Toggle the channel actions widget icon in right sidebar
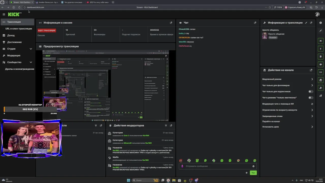325x183 pixels. click(x=321, y=80)
